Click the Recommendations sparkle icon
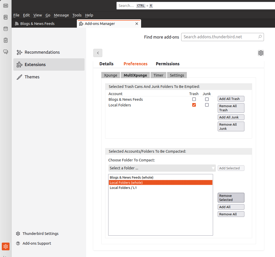 (x=19, y=52)
